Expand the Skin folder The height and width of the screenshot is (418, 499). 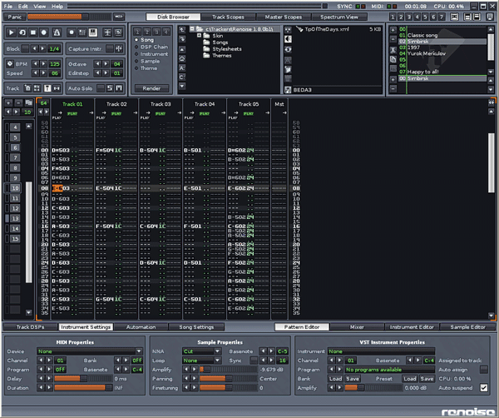pos(200,36)
